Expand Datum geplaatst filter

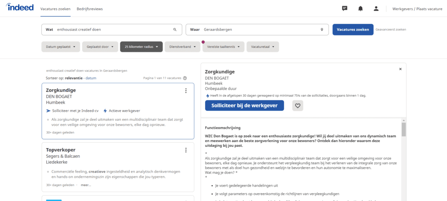[x=61, y=47]
